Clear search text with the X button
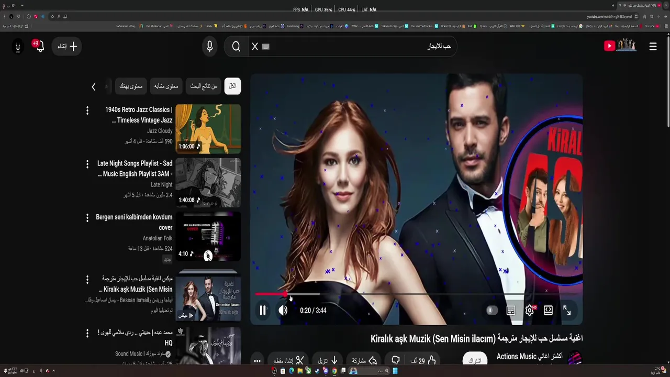Viewport: 670px width, 377px height. 255,47
